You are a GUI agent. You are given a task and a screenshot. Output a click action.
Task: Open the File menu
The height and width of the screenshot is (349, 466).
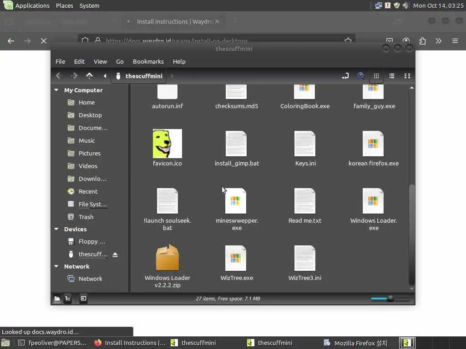60,61
